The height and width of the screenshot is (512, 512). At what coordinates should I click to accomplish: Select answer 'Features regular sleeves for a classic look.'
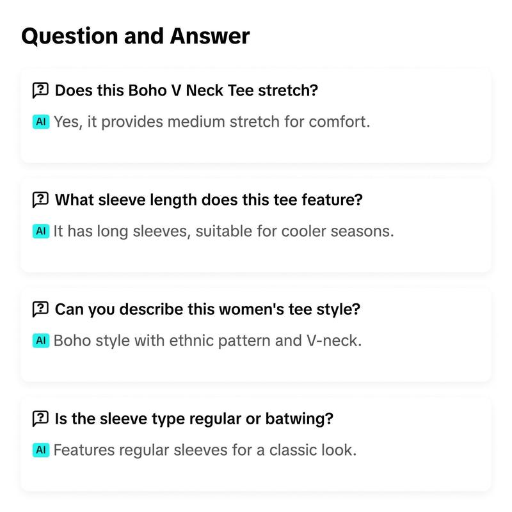(205, 451)
